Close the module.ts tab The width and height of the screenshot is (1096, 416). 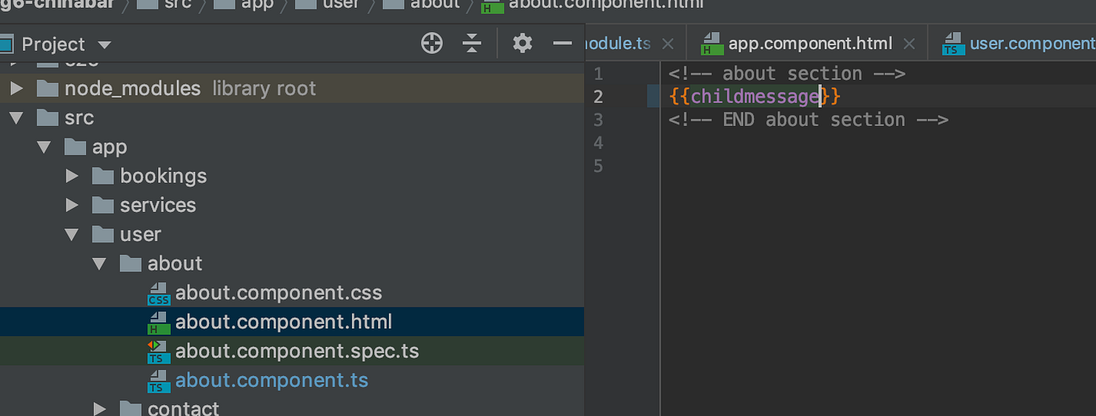click(668, 44)
